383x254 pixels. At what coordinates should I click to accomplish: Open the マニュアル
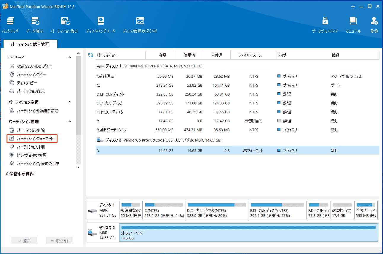click(x=353, y=25)
